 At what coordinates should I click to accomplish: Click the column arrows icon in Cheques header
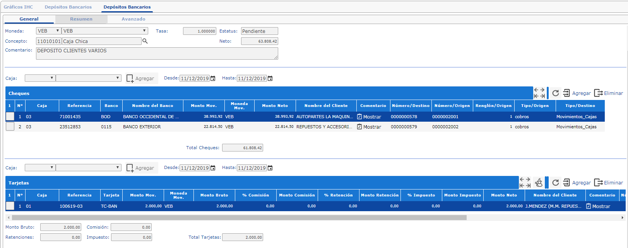539,93
